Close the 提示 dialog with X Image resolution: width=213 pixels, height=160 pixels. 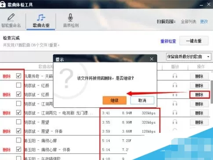coord(152,59)
